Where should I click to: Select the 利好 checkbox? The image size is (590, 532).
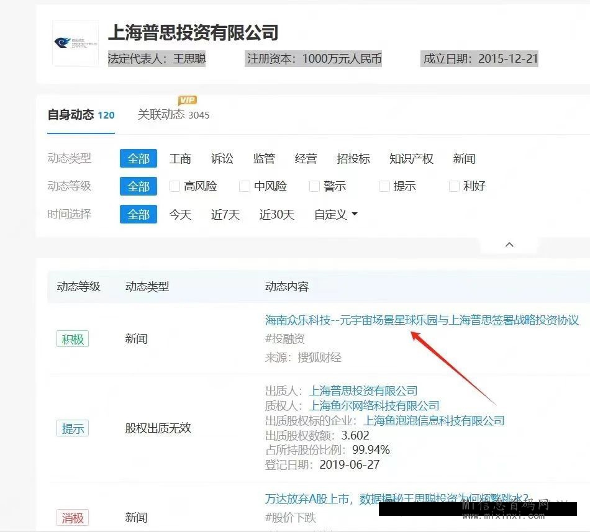pyautogui.click(x=454, y=186)
